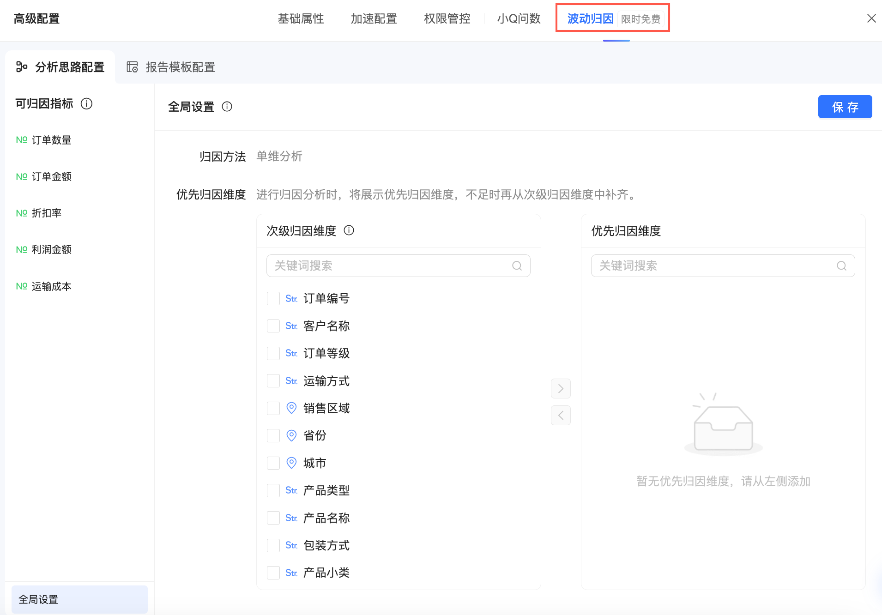Screen dimensions: 882x615
Task: Click the 运输方式 dimension label
Action: 326,381
